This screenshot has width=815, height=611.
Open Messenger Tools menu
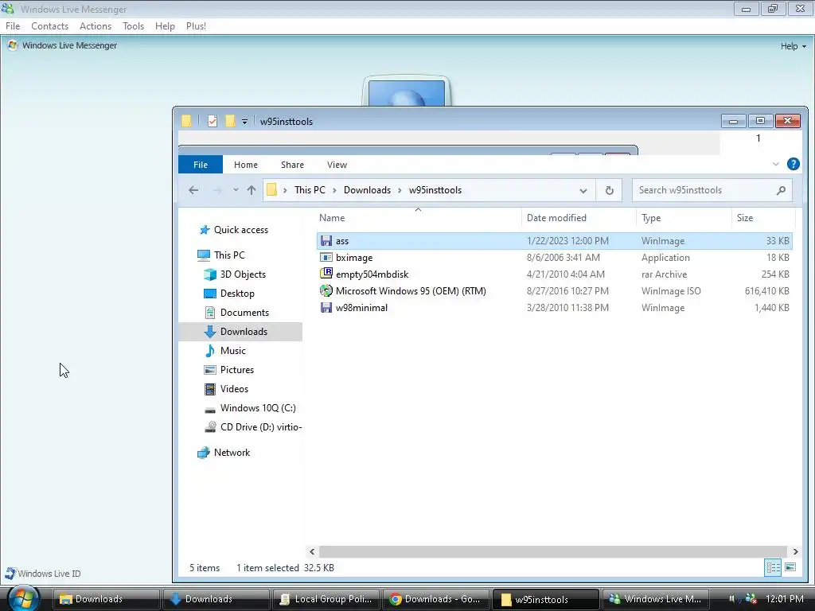[x=133, y=26]
